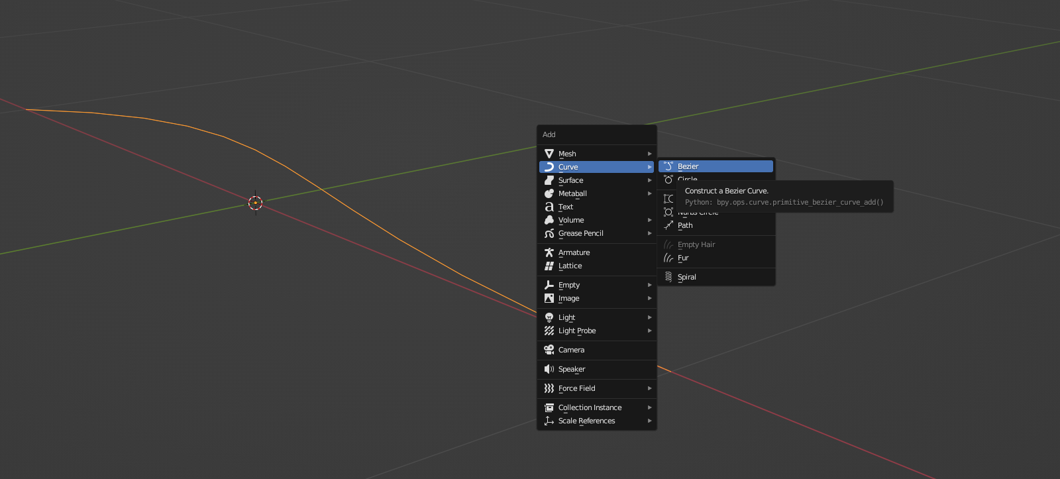
Task: Expand the Light submenu arrow
Action: pos(650,317)
